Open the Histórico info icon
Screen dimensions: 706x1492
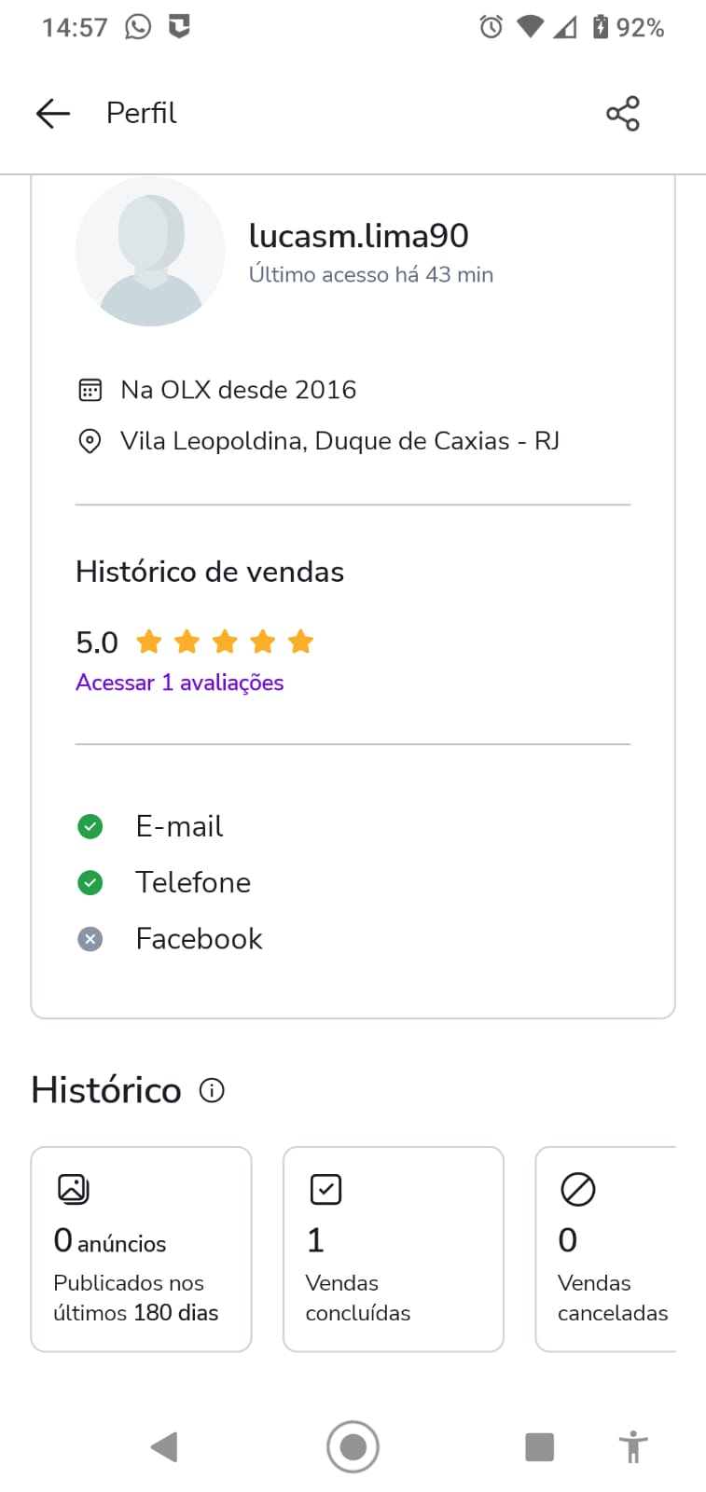[x=212, y=1090]
